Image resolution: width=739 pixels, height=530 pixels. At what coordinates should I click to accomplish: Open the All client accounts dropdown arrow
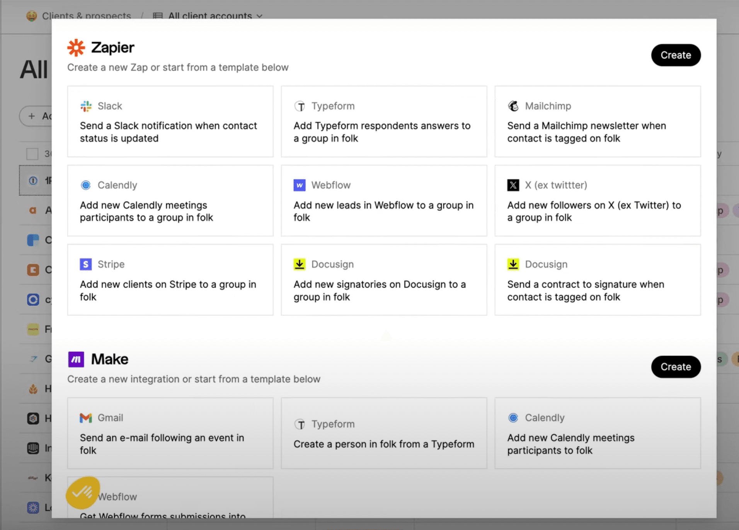[x=260, y=16]
